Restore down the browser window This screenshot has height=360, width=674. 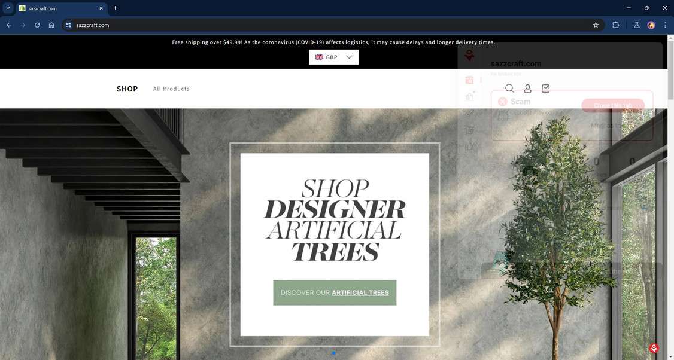pos(646,8)
